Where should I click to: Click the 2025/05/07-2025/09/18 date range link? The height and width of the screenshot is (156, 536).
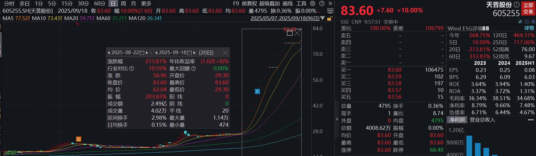[x=285, y=18]
